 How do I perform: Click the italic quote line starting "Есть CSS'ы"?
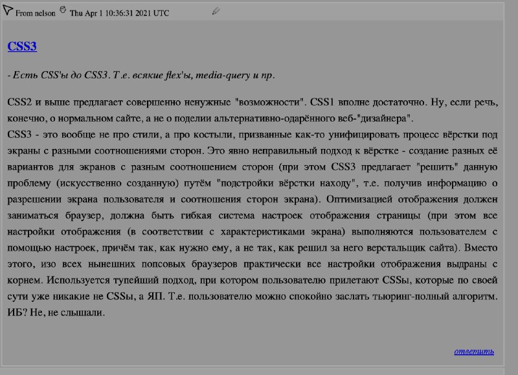(x=141, y=75)
